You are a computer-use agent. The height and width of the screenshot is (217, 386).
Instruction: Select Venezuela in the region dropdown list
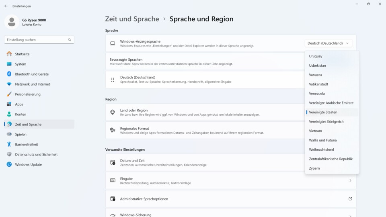point(317,94)
